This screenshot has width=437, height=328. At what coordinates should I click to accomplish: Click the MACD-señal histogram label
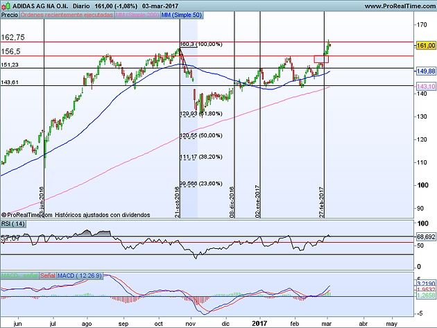pos(19,275)
